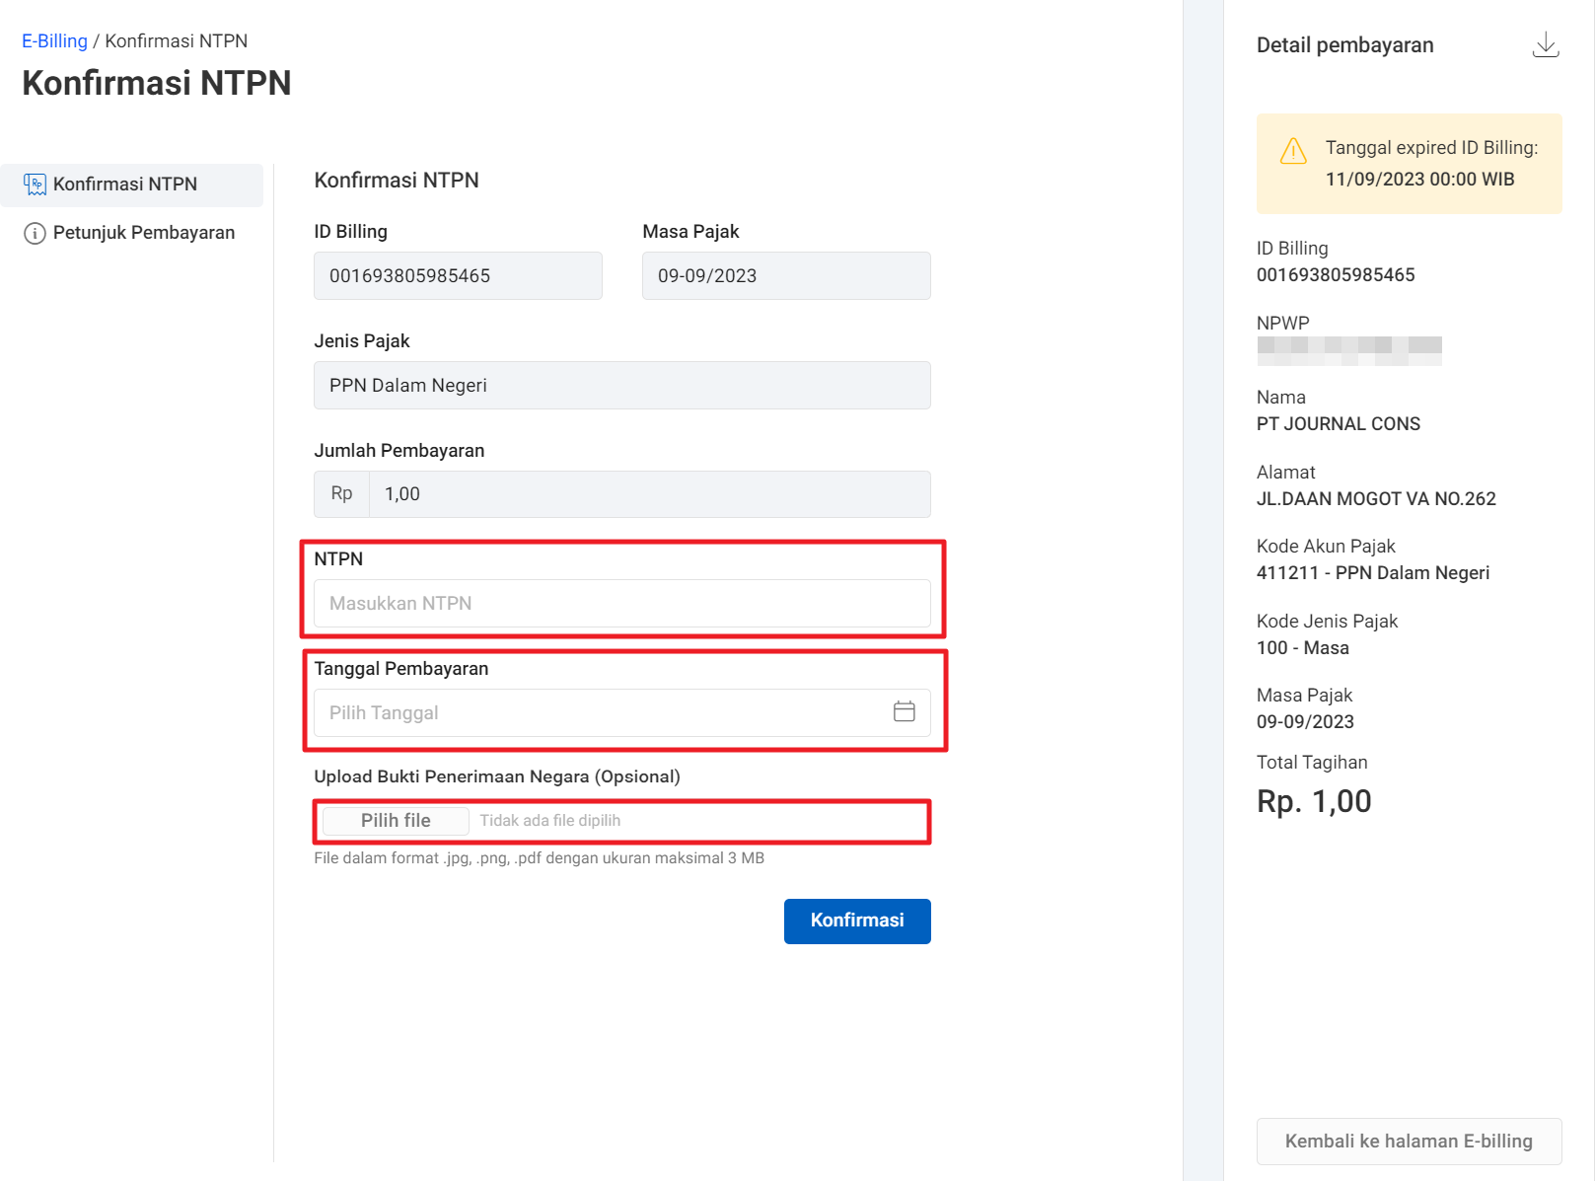Click the Jenis Pajak PPN Dalam Negeri field
Screen dimensions: 1595x1181
[x=621, y=386]
